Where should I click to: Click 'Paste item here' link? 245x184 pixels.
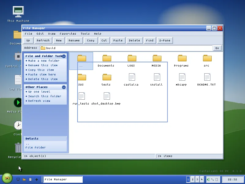click(42, 75)
